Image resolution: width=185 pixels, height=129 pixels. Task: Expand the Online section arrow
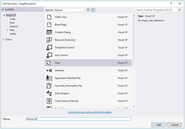3,39
